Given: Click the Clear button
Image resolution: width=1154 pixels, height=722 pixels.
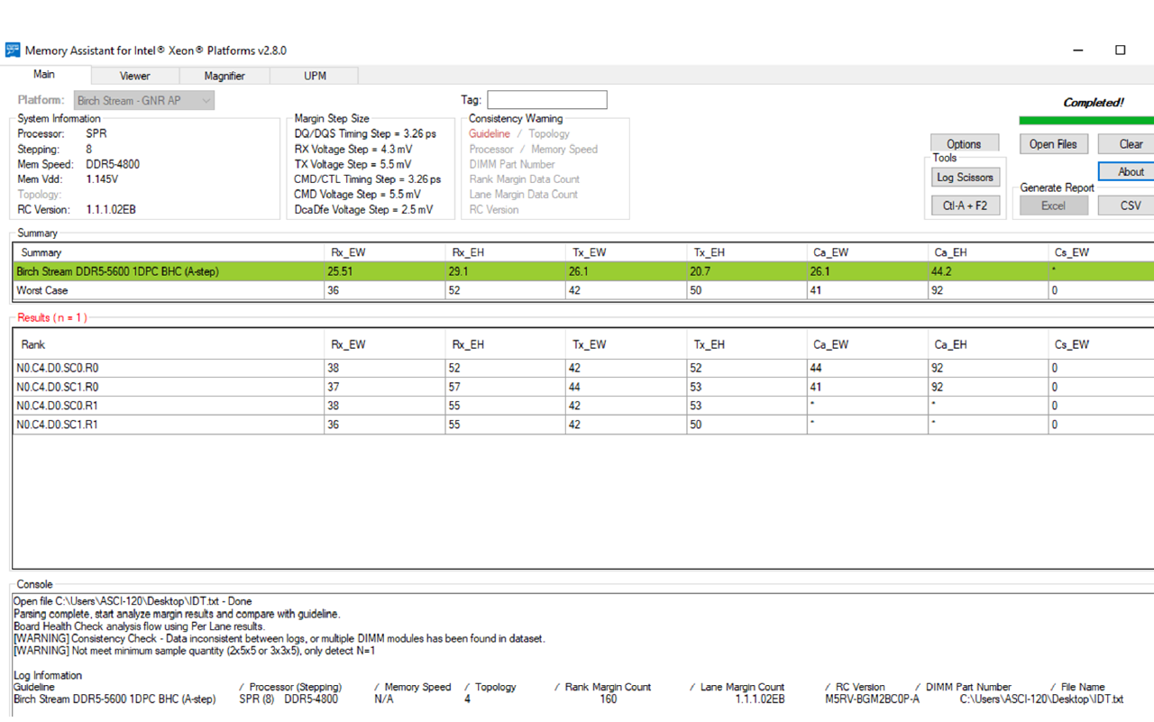Looking at the screenshot, I should click(x=1126, y=143).
